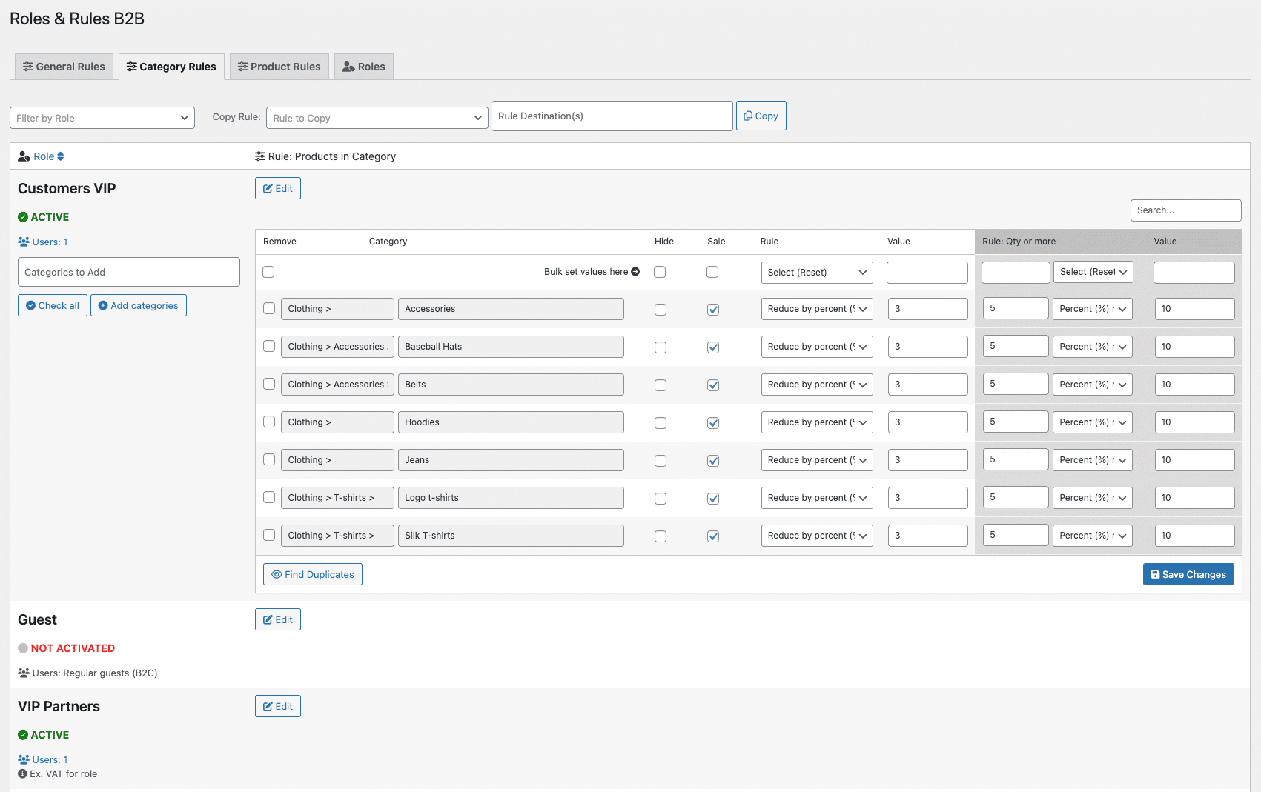
Task: Click the Add categories button
Action: (x=139, y=305)
